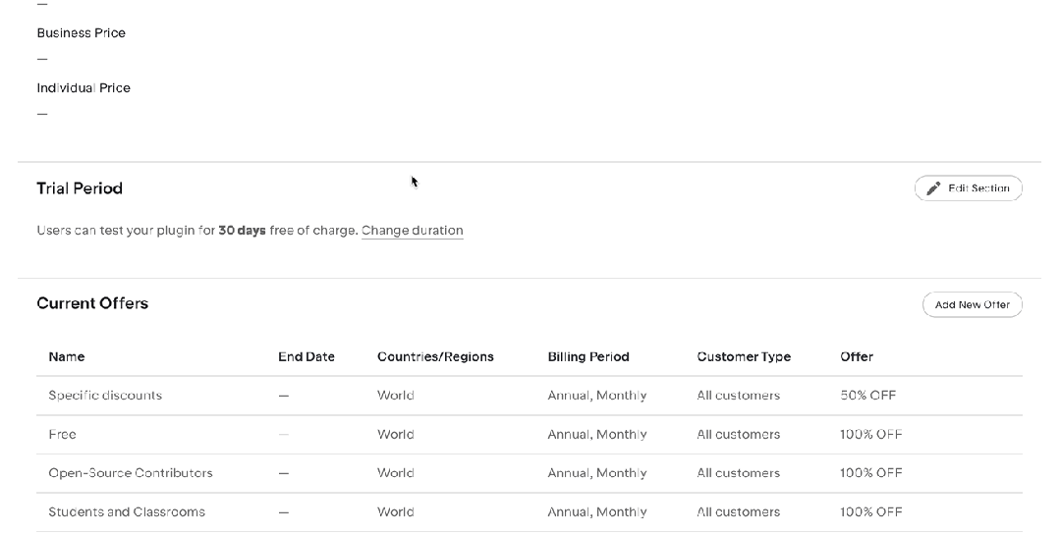Select the Free offer name
Screen dimensions: 1061x534
(x=62, y=434)
